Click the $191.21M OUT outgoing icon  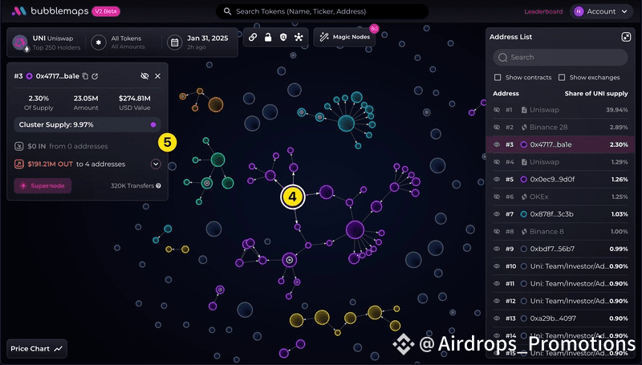[x=18, y=164]
